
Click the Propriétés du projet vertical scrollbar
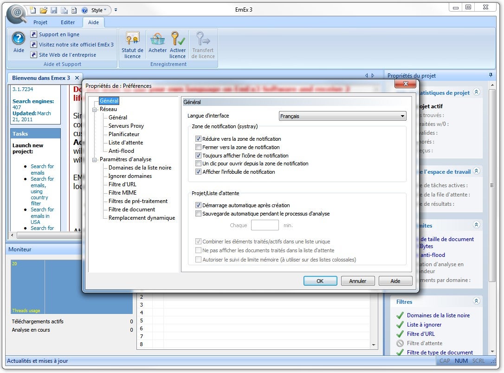point(492,185)
